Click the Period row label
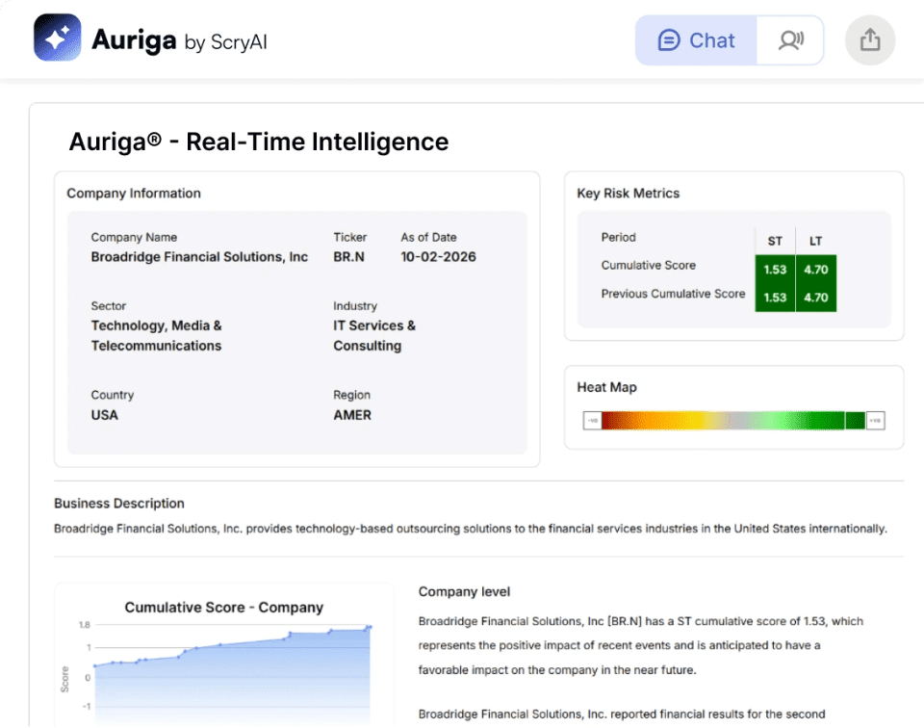The height and width of the screenshot is (728, 924). point(618,238)
